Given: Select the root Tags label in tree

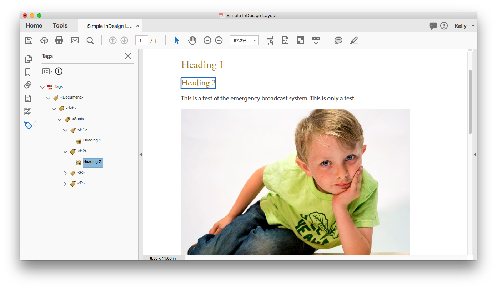Looking at the screenshot, I should point(59,87).
